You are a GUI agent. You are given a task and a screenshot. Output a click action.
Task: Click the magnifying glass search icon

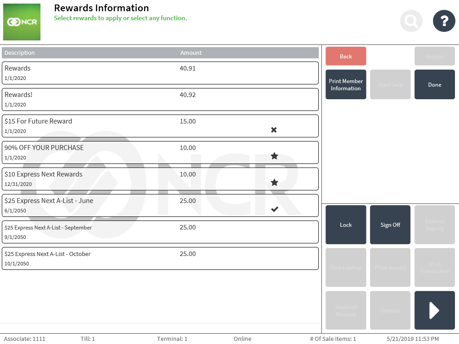tap(411, 21)
